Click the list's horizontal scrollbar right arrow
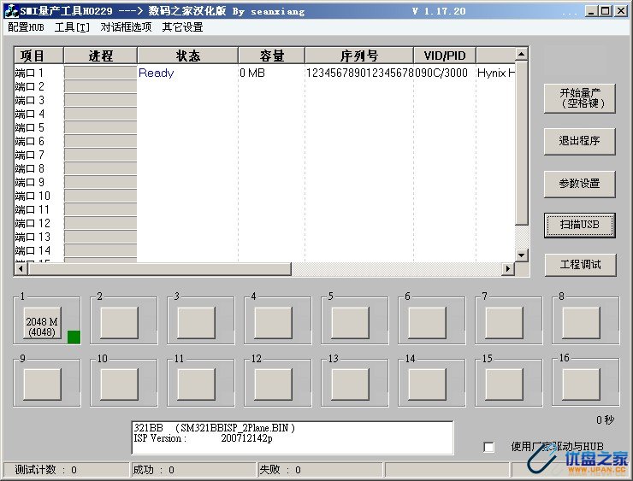633x481 pixels. pyautogui.click(x=507, y=269)
